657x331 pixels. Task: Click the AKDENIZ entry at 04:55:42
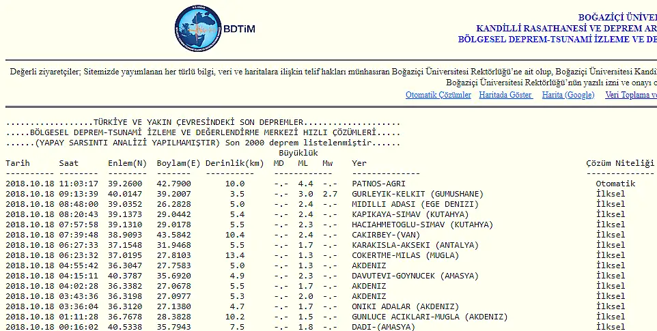[x=369, y=265]
